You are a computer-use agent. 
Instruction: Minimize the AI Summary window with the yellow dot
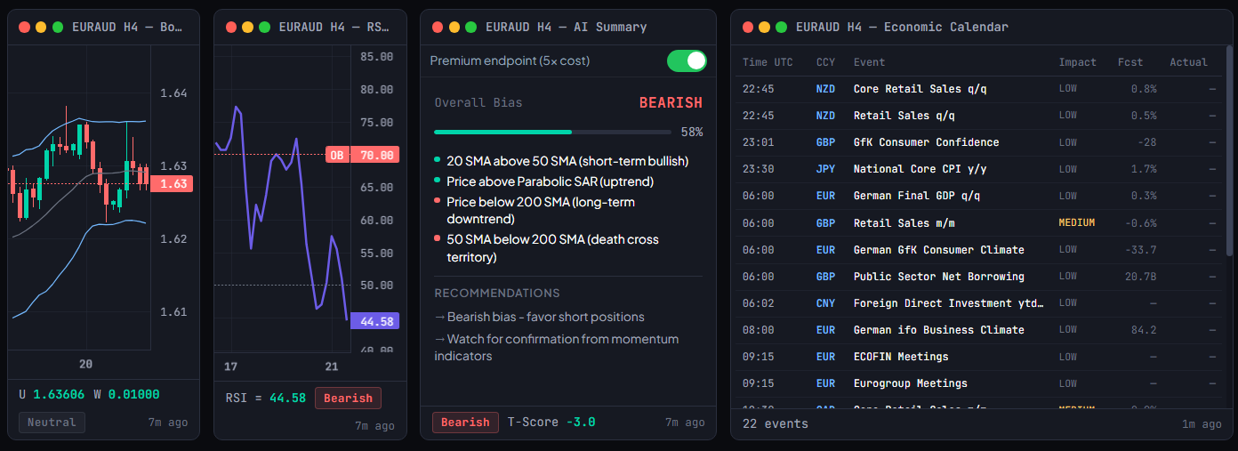click(x=454, y=27)
